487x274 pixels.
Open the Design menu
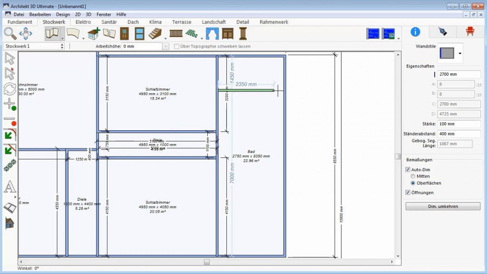[x=63, y=14]
